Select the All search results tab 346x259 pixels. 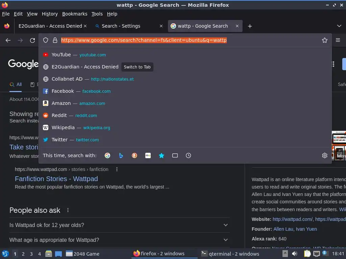point(16,84)
